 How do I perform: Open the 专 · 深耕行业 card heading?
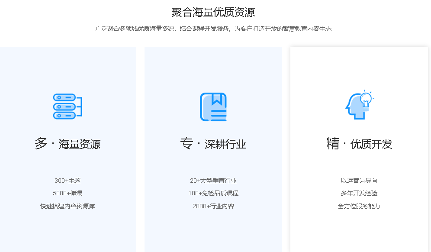coord(214,143)
